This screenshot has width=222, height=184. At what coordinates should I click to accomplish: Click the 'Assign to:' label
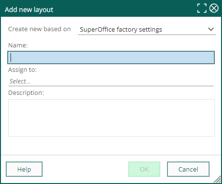(x=22, y=70)
